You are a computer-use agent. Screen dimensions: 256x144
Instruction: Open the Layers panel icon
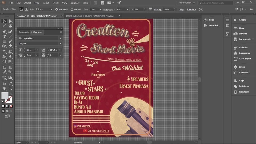pos(235,67)
